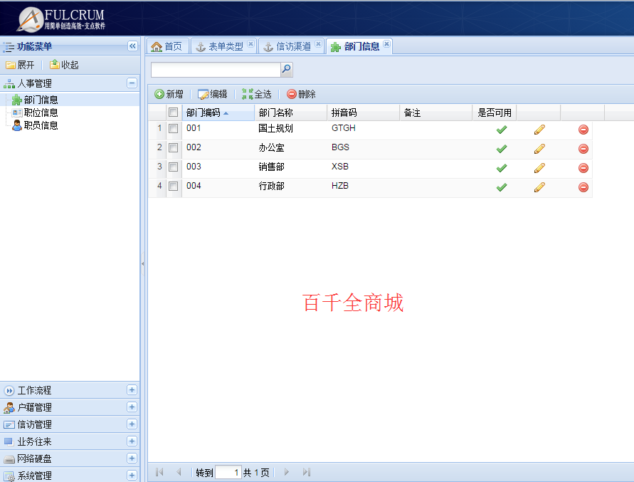This screenshot has height=482, width=634.
Task: Click the green checkmark for 行政部
Action: [502, 187]
